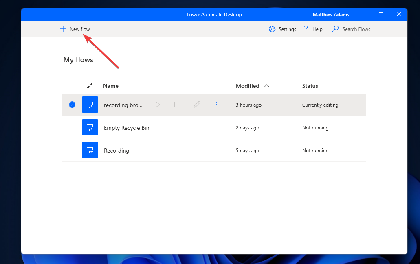Maximize the Power Automate Desktop window
Screen dimensions: 420x264
[380, 14]
